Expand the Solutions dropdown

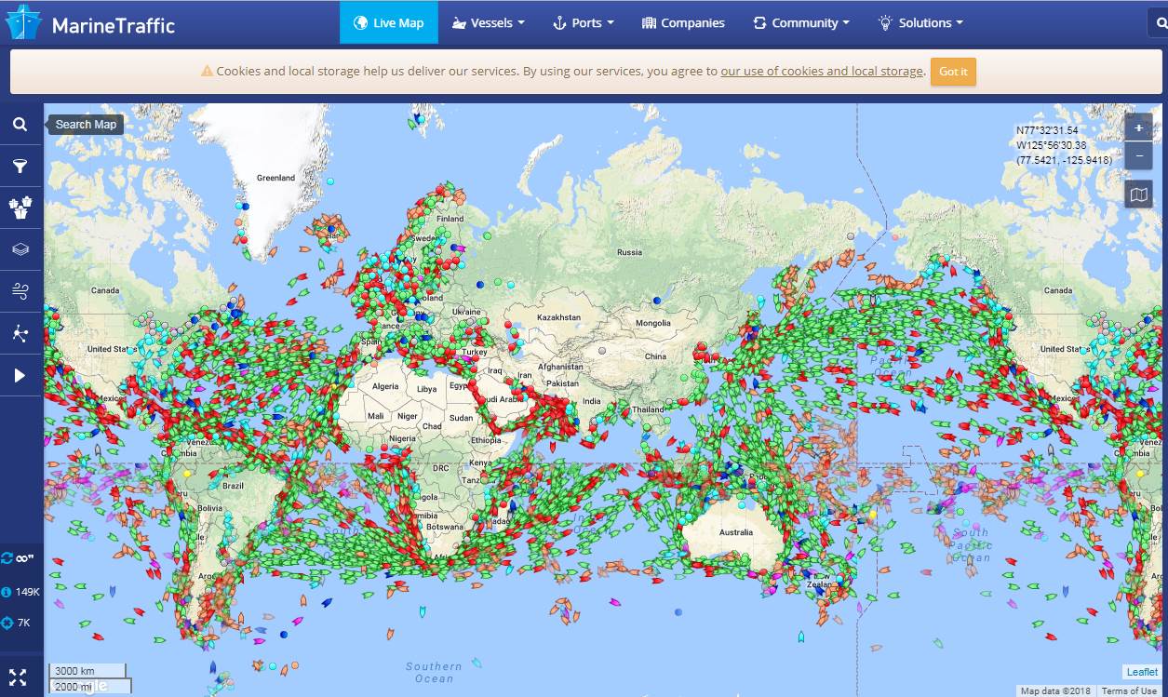point(920,22)
